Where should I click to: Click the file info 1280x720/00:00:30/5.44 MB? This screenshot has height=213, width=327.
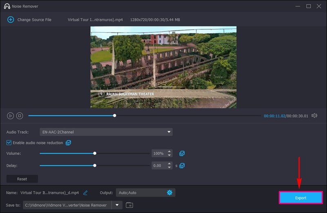[155, 20]
